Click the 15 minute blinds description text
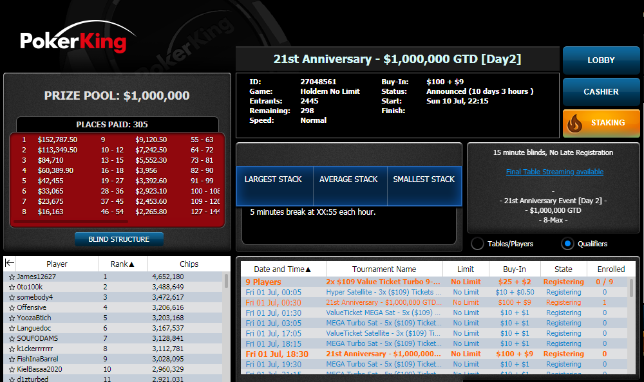The height and width of the screenshot is (382, 644). (553, 152)
